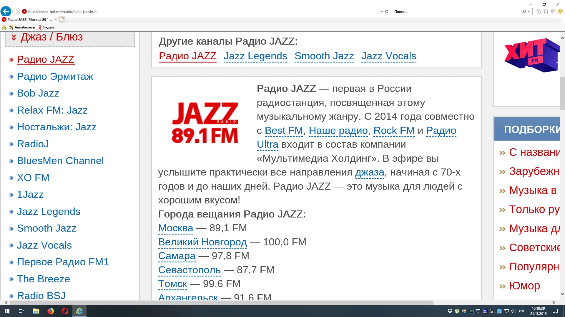Viewport: 565px width, 317px height.
Task: Open the Авиабилеты favorites bar item
Action: [x=22, y=27]
